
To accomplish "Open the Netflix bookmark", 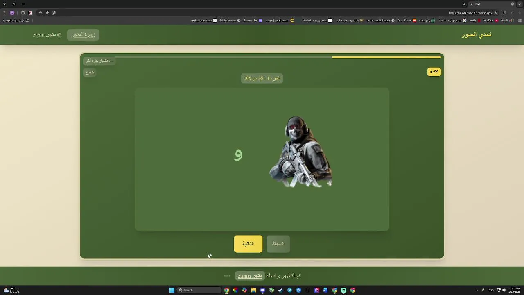I will click(x=475, y=20).
